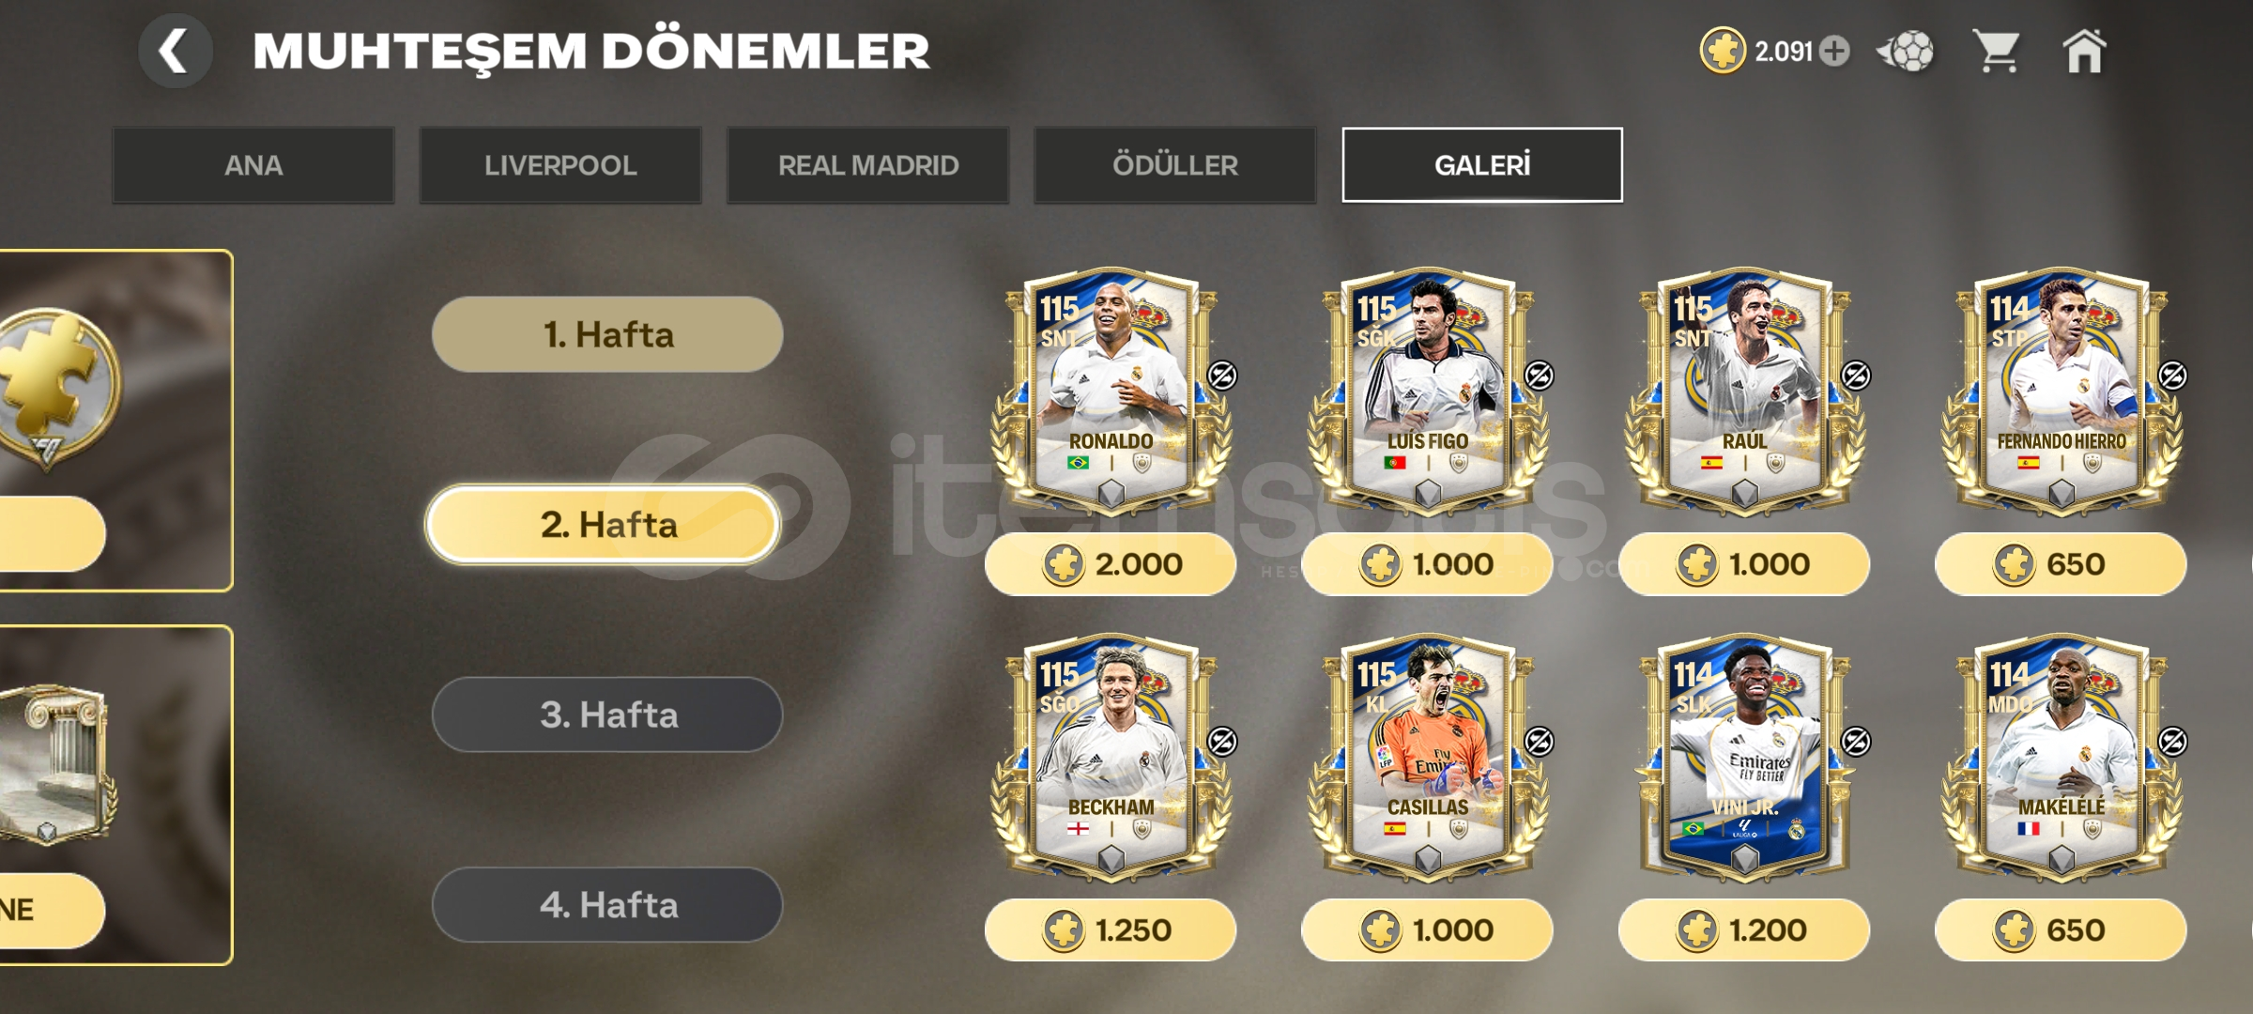Open the LIVERPOOL tab
The width and height of the screenshot is (2253, 1014).
click(560, 165)
